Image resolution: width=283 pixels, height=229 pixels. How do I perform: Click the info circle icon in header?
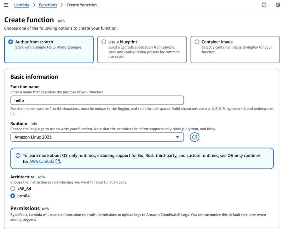(x=264, y=5)
